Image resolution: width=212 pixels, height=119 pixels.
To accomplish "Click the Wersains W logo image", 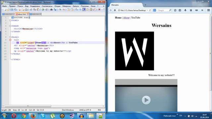I will tap(134, 51).
